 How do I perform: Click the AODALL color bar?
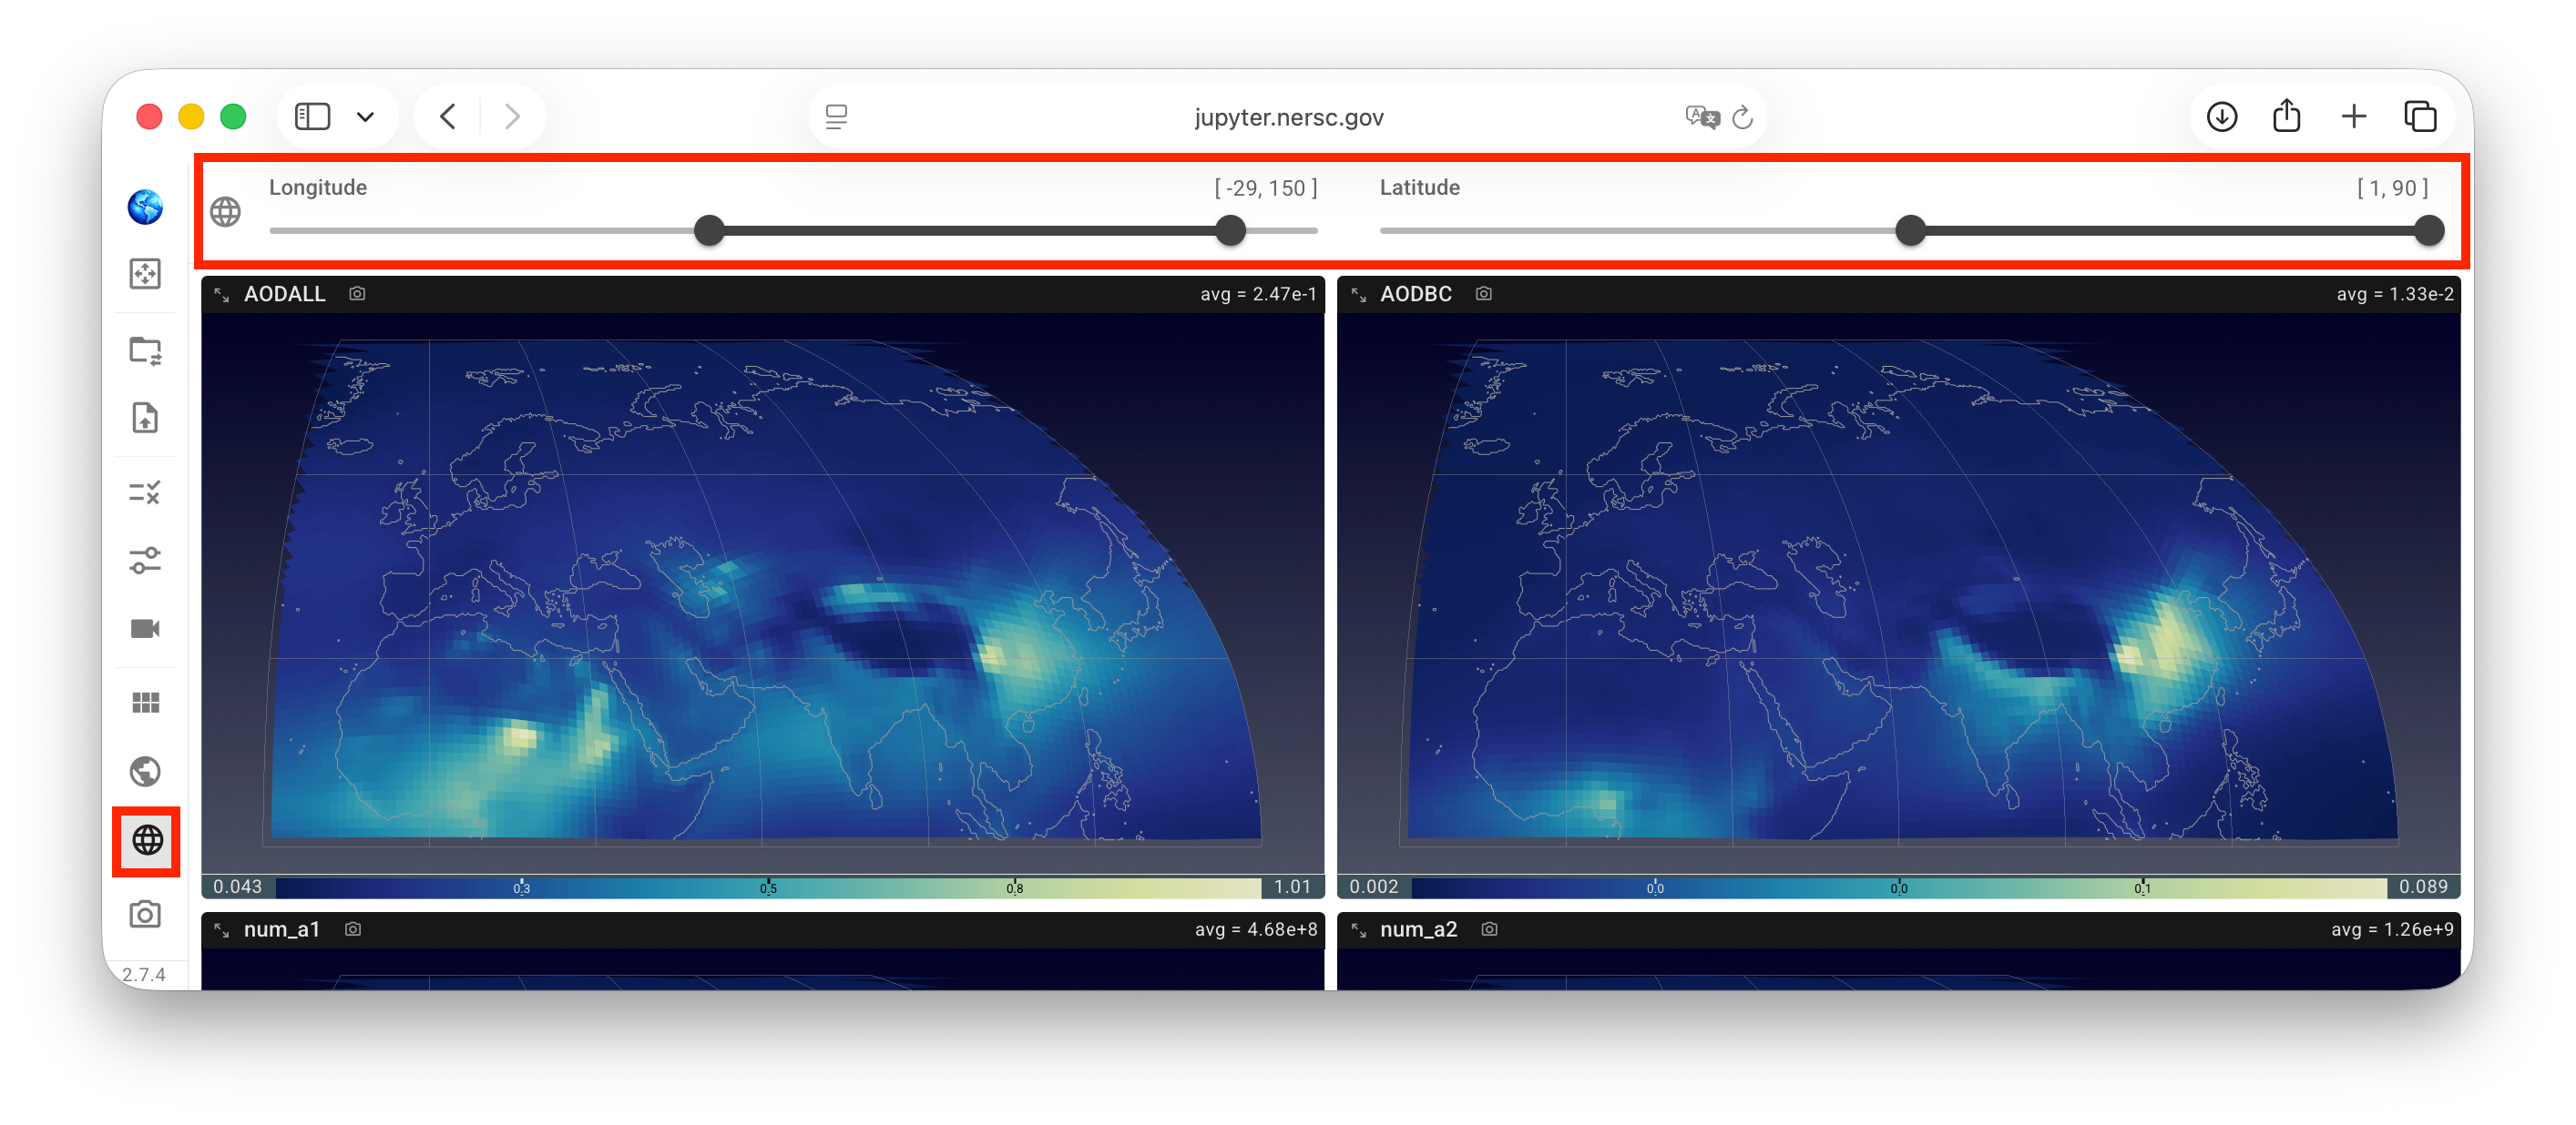pos(768,887)
